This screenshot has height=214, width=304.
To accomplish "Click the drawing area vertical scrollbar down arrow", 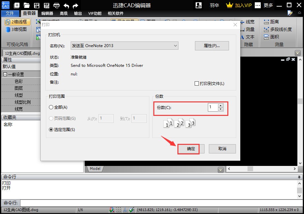I will 300,163.
